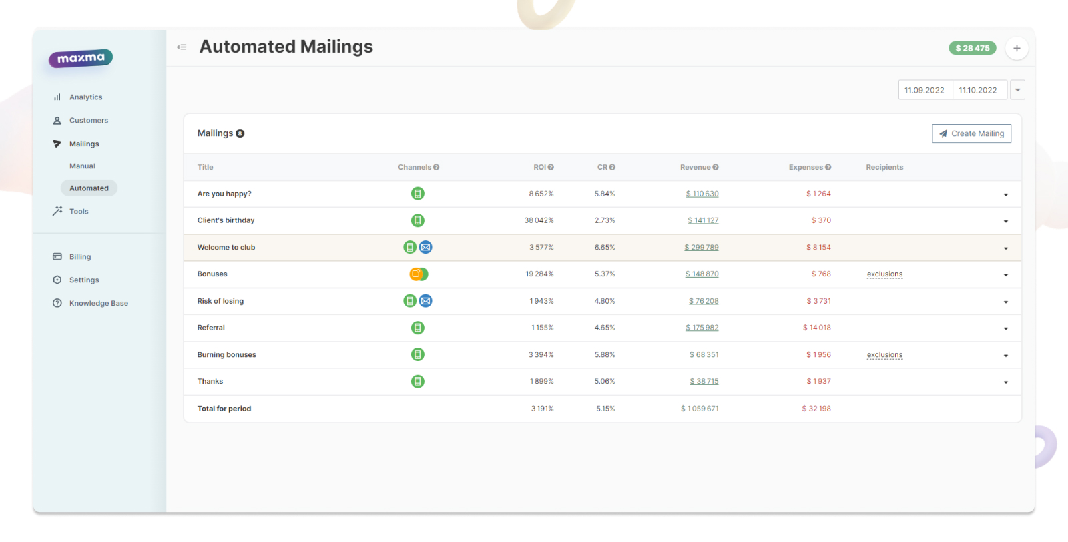This screenshot has width=1068, height=542.
Task: Click the orange channel icon for Bonuses
Action: 416,274
